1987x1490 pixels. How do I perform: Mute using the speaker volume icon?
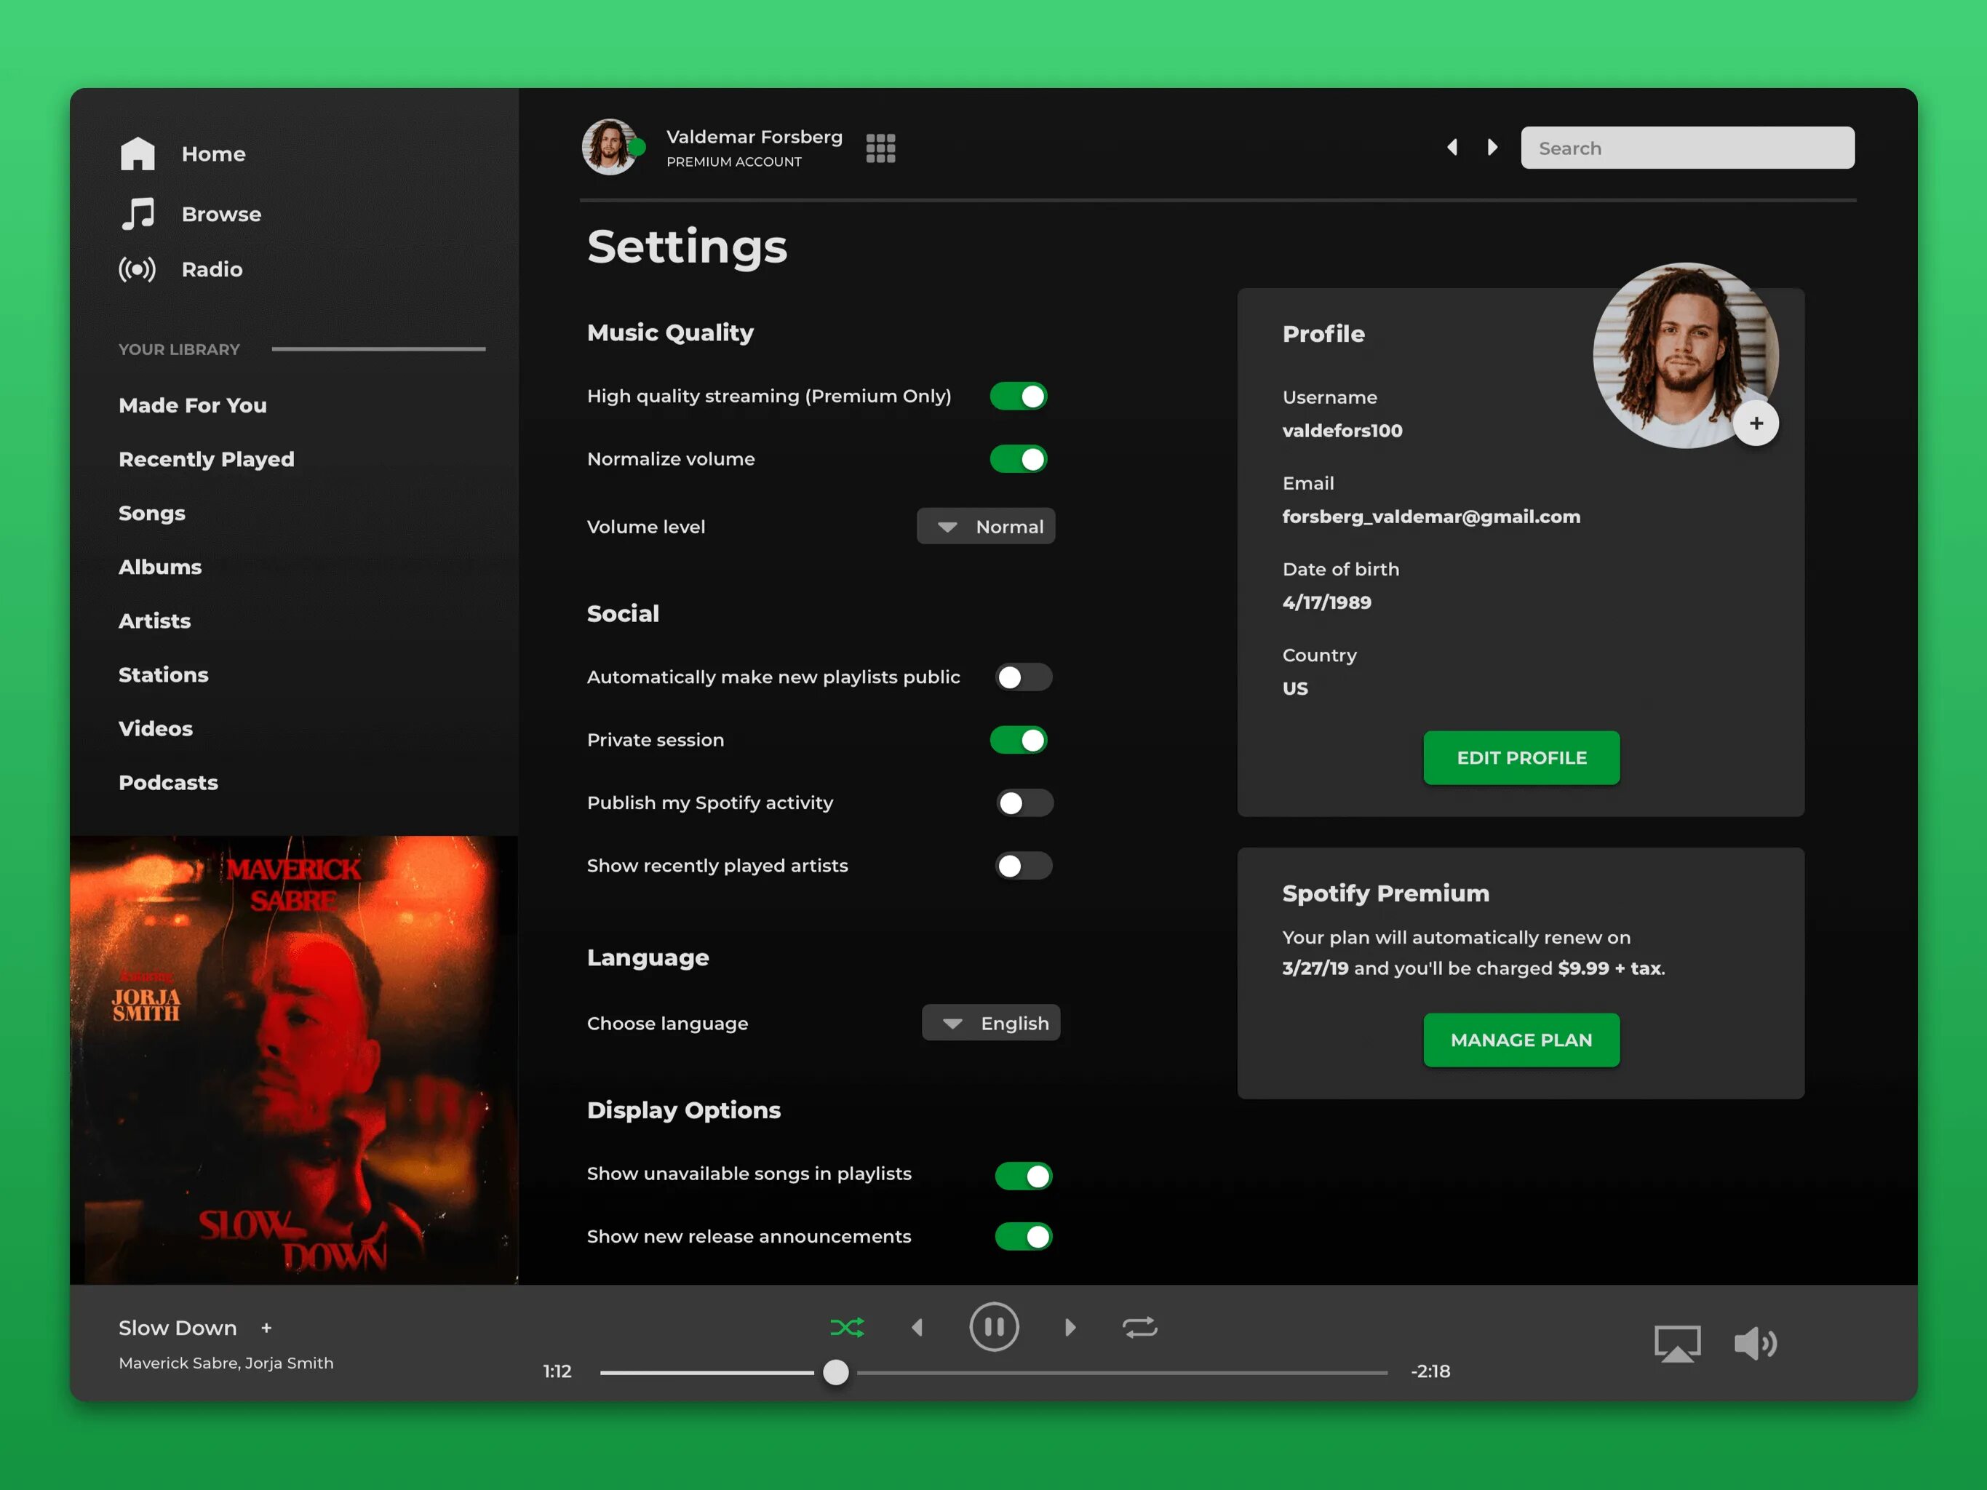(1754, 1344)
